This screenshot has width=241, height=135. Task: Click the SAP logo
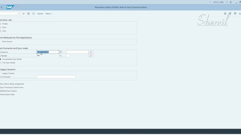(x=10, y=7)
